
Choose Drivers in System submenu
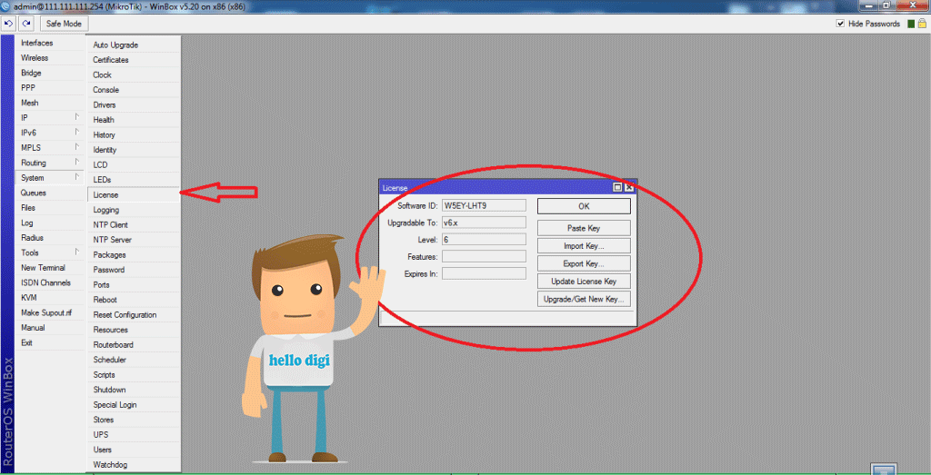pyautogui.click(x=133, y=105)
